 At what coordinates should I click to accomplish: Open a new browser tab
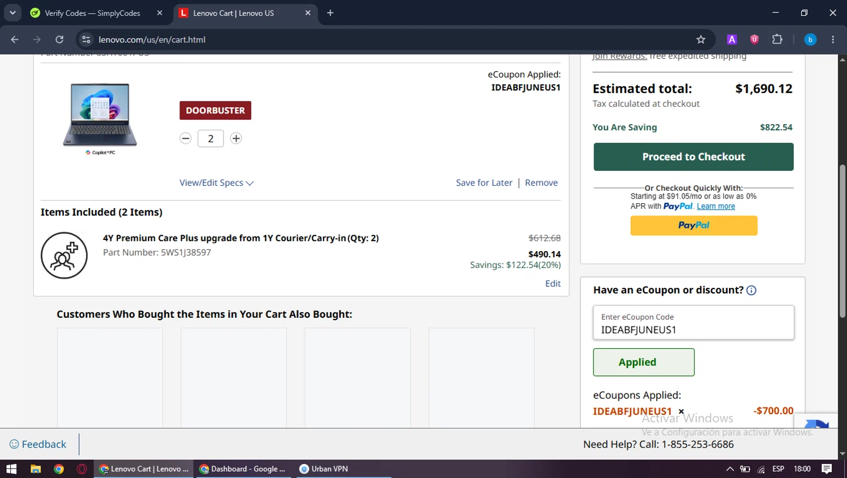(x=330, y=13)
